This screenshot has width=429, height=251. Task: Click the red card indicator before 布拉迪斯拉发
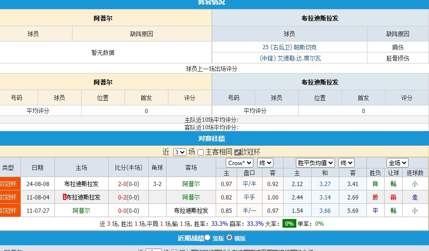[x=64, y=197]
